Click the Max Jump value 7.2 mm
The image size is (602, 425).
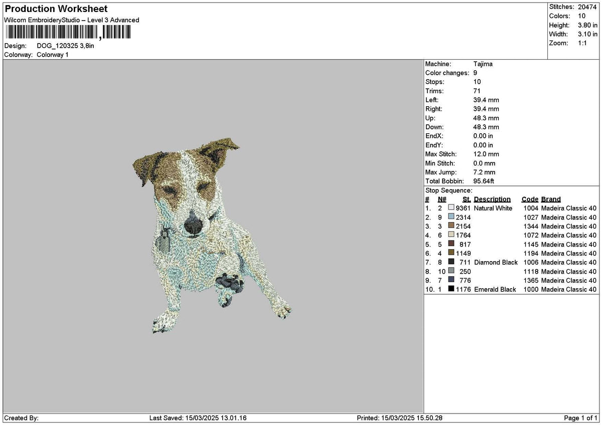[x=484, y=172]
